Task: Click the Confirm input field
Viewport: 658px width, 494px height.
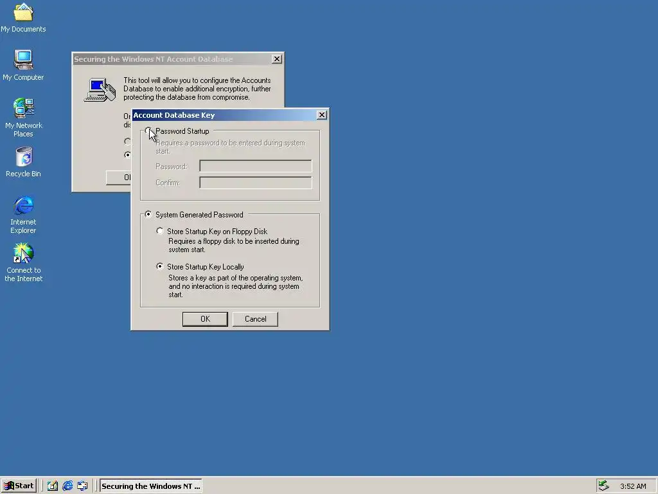Action: coord(256,182)
